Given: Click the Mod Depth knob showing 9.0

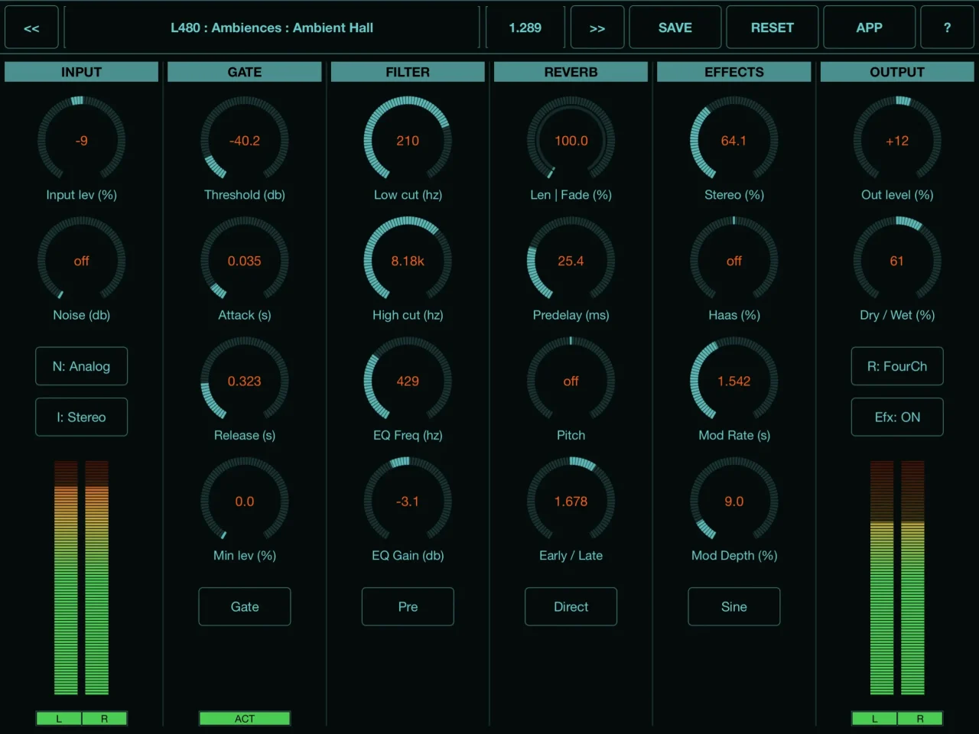Looking at the screenshot, I should (x=734, y=501).
